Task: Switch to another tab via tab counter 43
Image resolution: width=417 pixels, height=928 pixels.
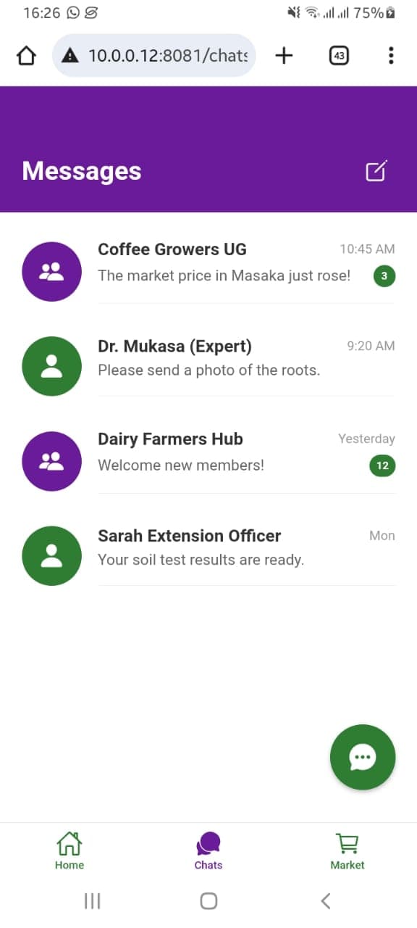Action: 339,55
